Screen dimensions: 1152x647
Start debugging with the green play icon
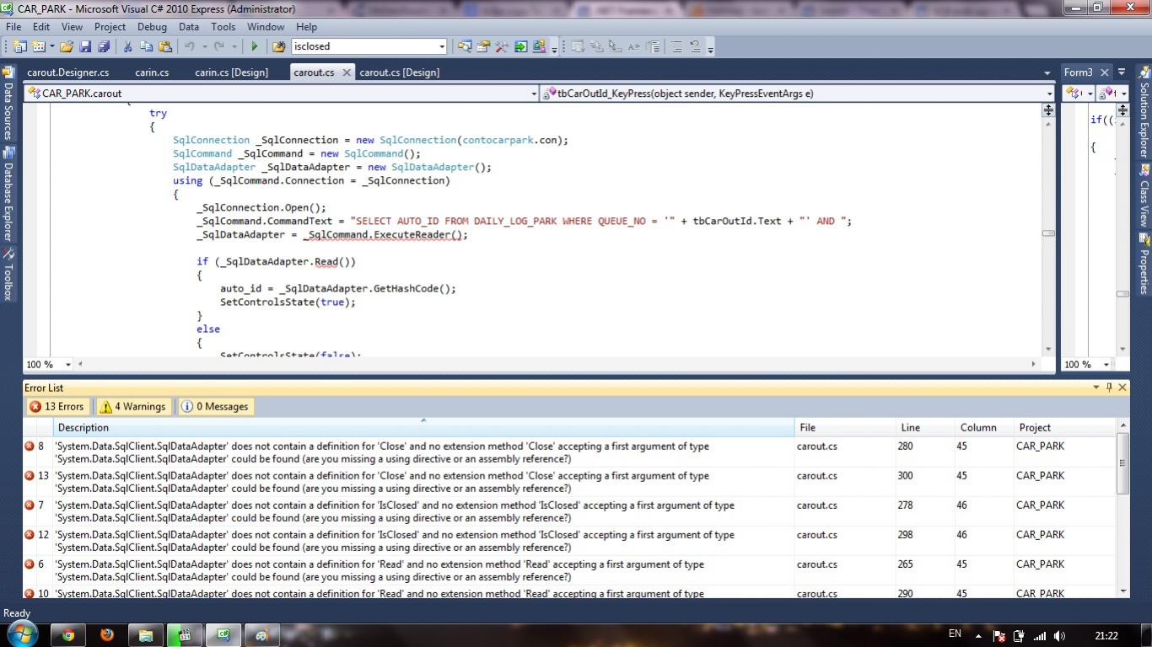point(255,46)
